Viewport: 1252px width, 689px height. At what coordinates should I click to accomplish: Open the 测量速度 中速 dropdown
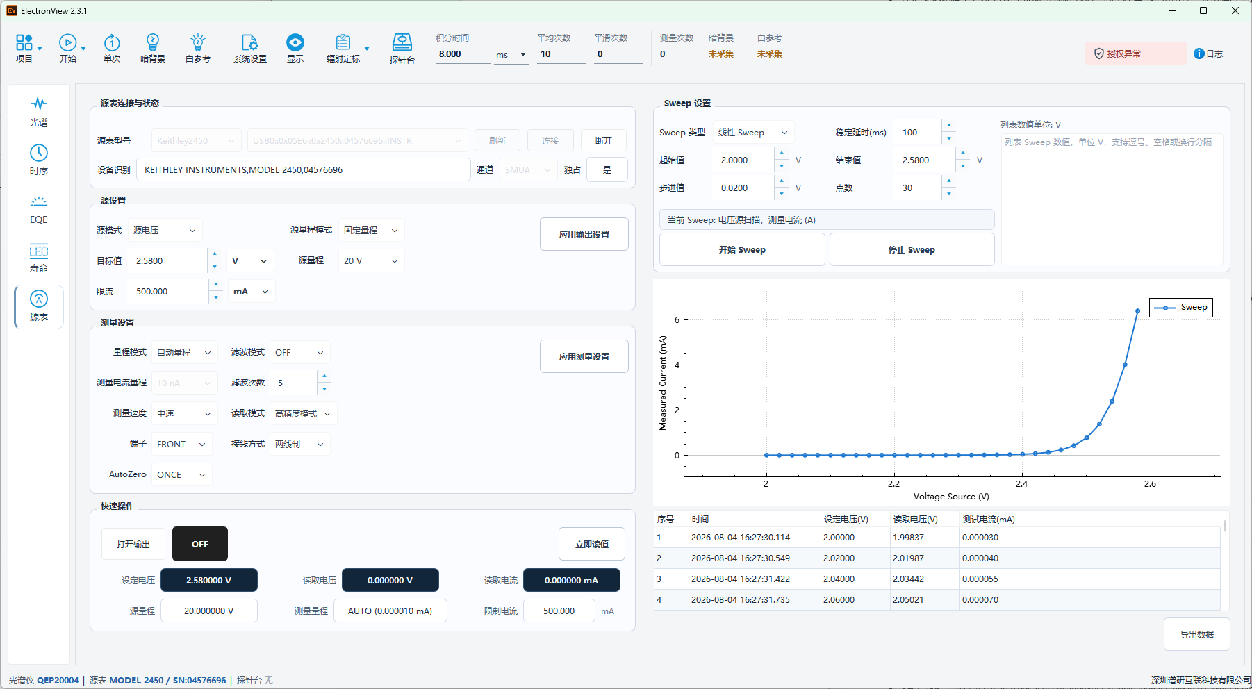pyautogui.click(x=184, y=413)
